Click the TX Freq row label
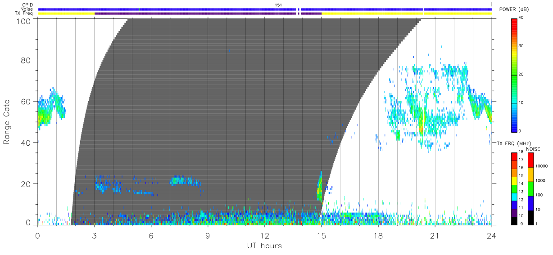553x255 pixels. click(24, 13)
